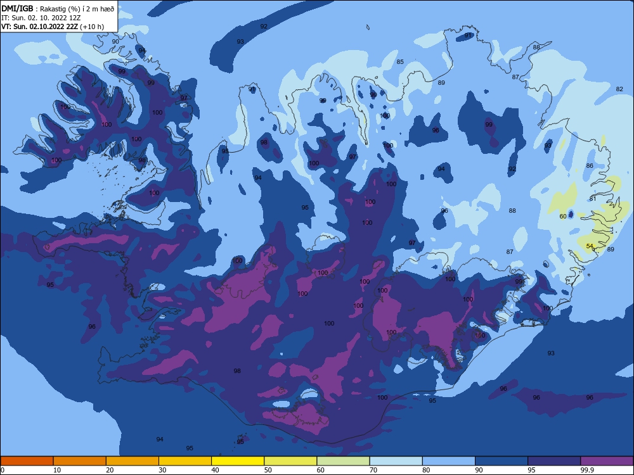Click the legend tick label '70'

(x=373, y=470)
